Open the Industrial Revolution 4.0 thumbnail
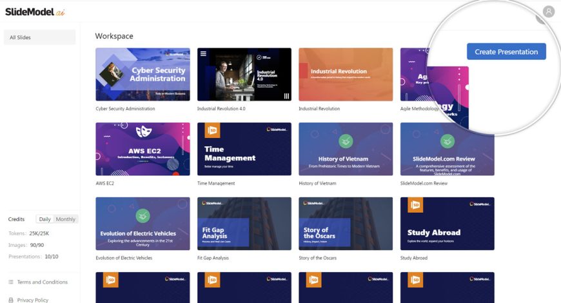The image size is (561, 303). 244,74
